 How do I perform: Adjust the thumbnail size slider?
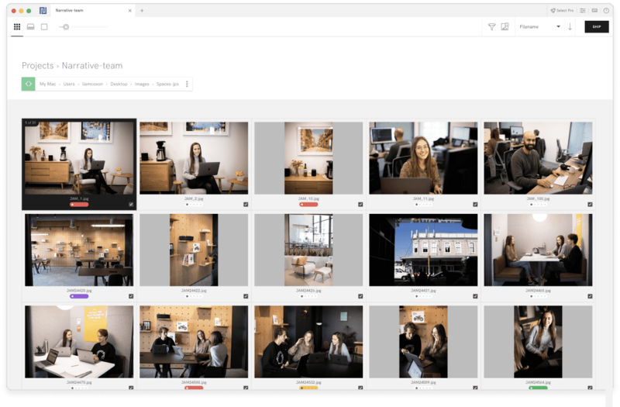pos(66,27)
